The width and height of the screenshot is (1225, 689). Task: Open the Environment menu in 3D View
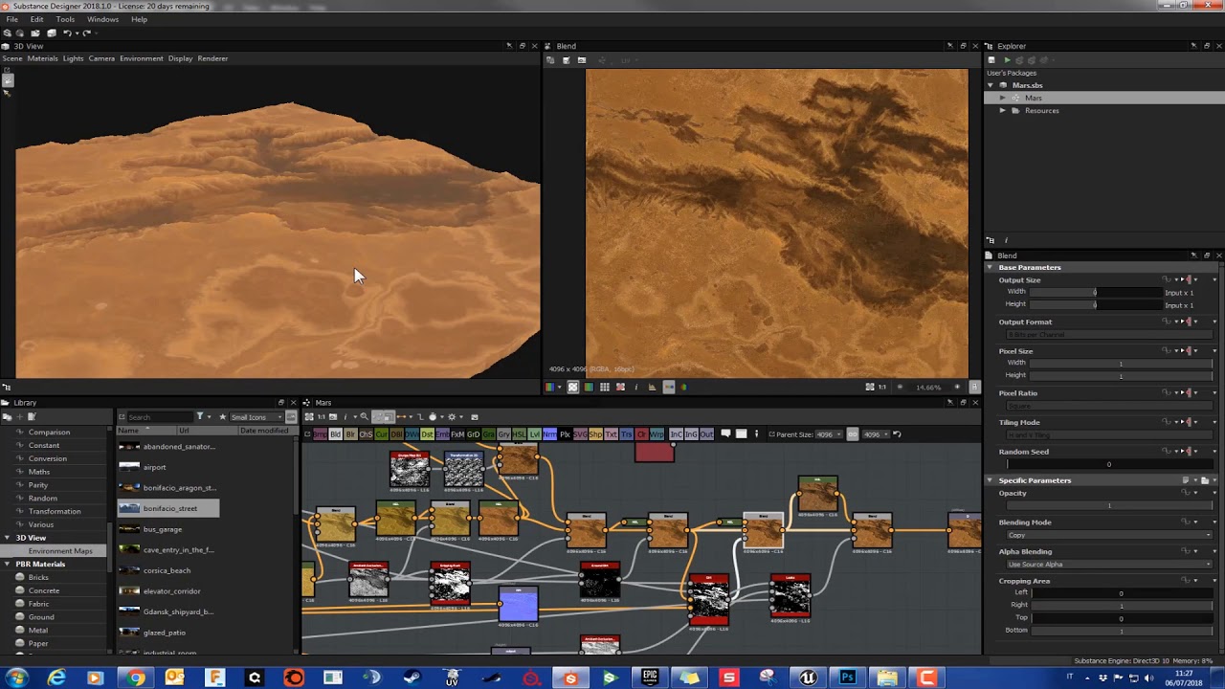tap(142, 58)
